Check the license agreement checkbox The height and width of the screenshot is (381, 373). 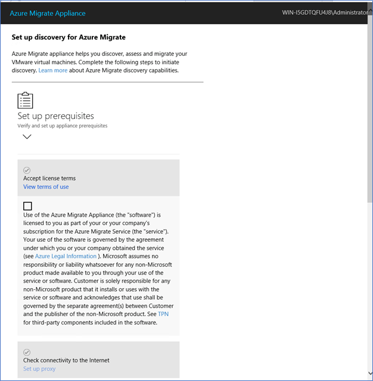tap(27, 206)
